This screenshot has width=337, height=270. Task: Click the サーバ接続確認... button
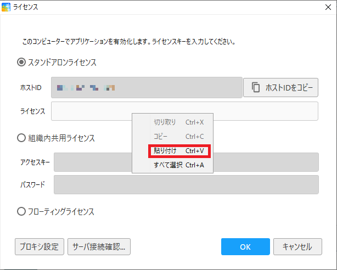pyautogui.click(x=99, y=246)
